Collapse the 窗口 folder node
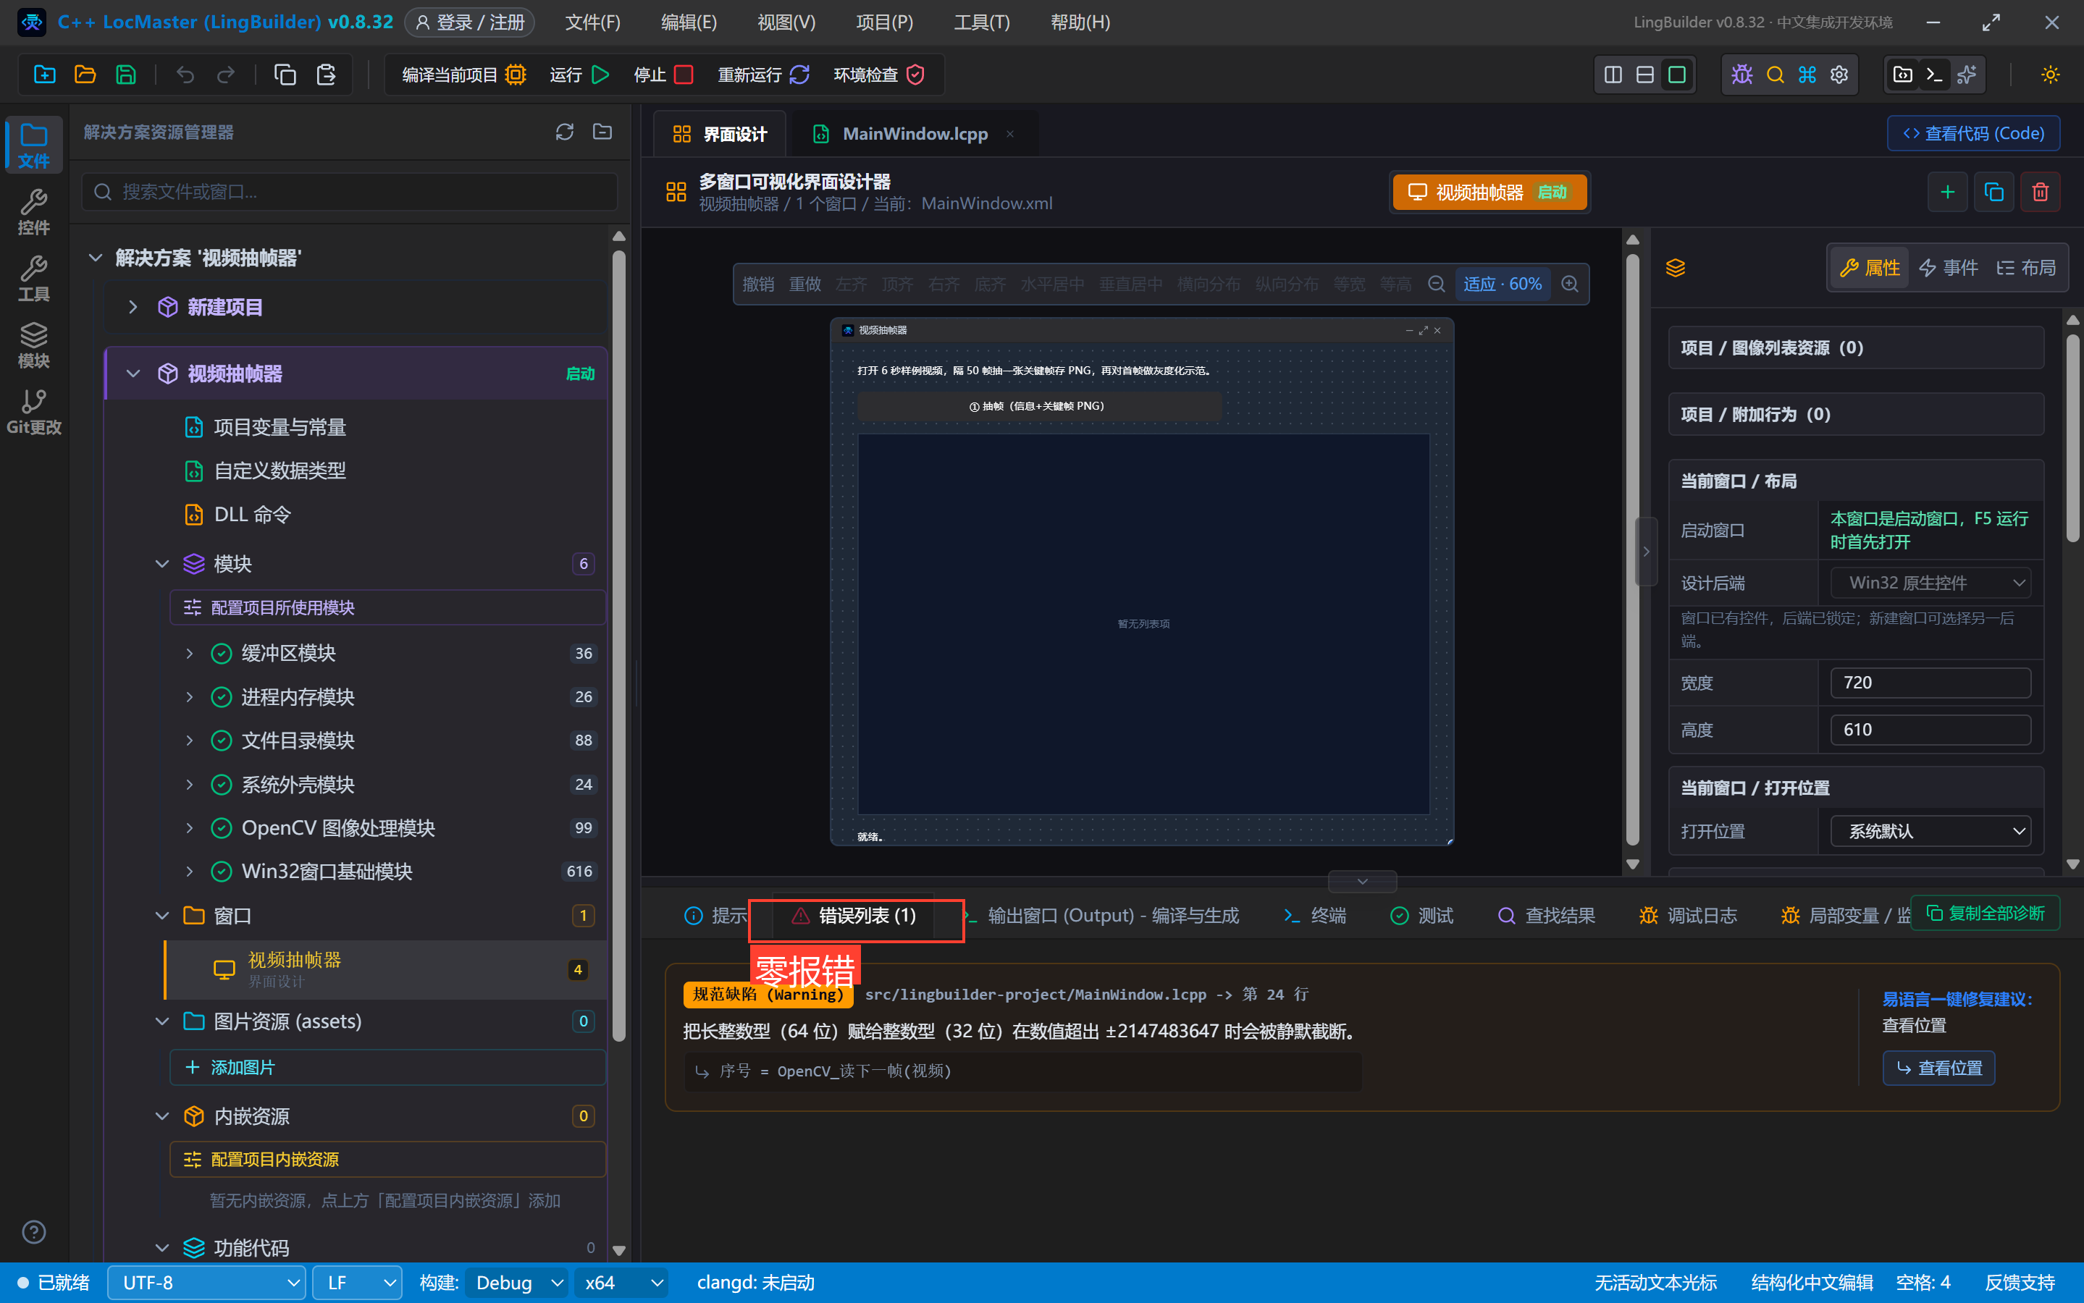Viewport: 2084px width, 1303px height. click(162, 916)
